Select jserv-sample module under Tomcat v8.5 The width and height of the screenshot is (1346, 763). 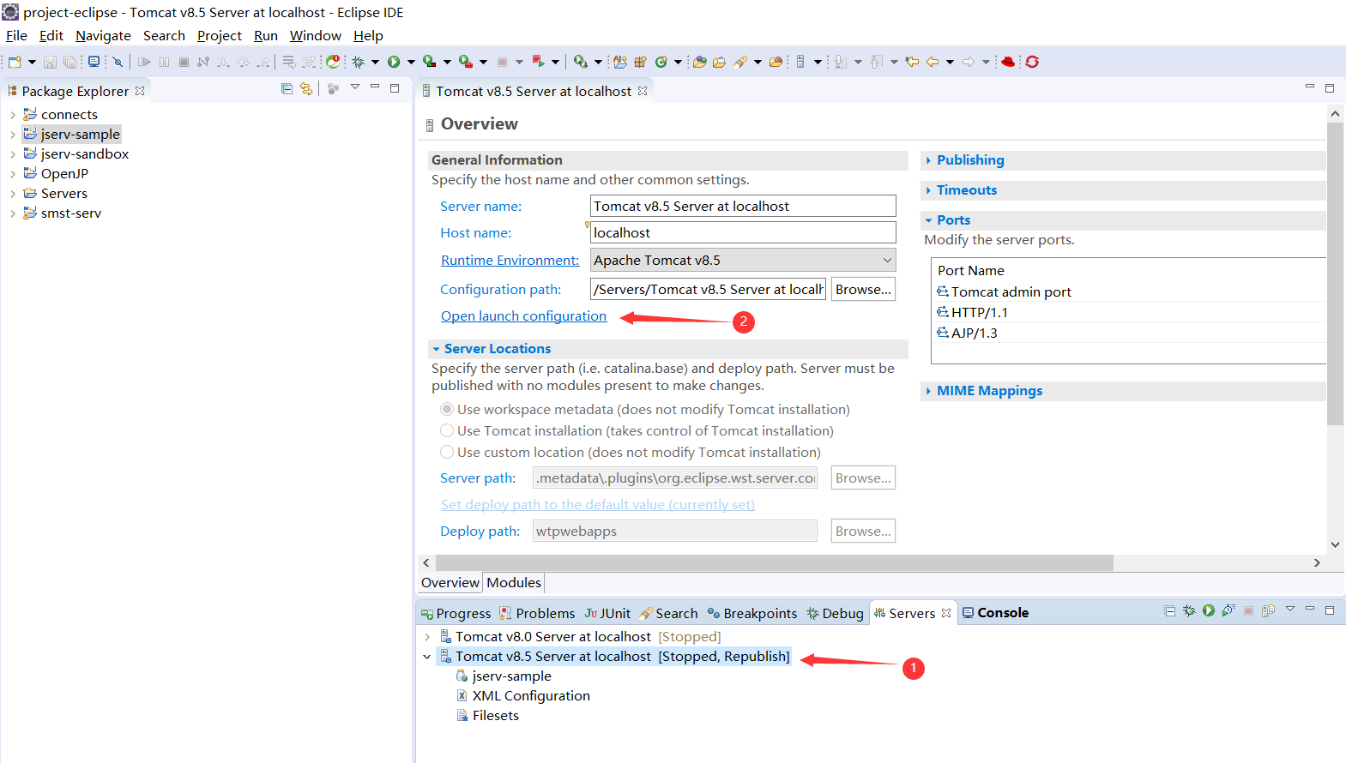(x=504, y=676)
